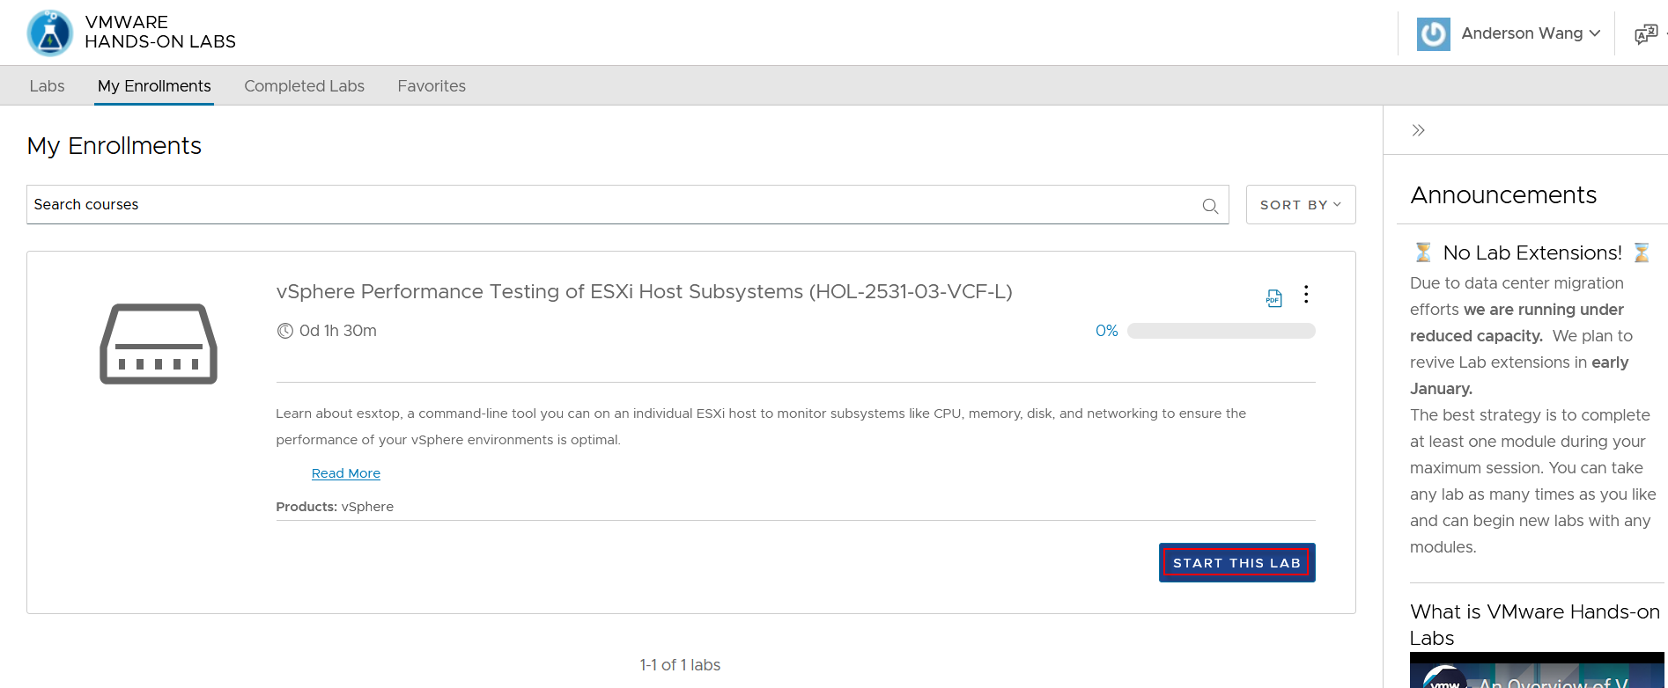Open the Completed Labs tab
The height and width of the screenshot is (688, 1668).
tap(304, 86)
